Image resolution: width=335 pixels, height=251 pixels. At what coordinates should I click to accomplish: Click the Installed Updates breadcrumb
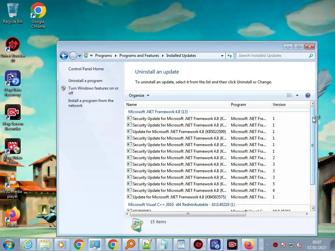(181, 56)
